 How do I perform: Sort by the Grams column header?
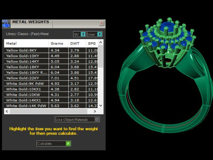[59, 44]
